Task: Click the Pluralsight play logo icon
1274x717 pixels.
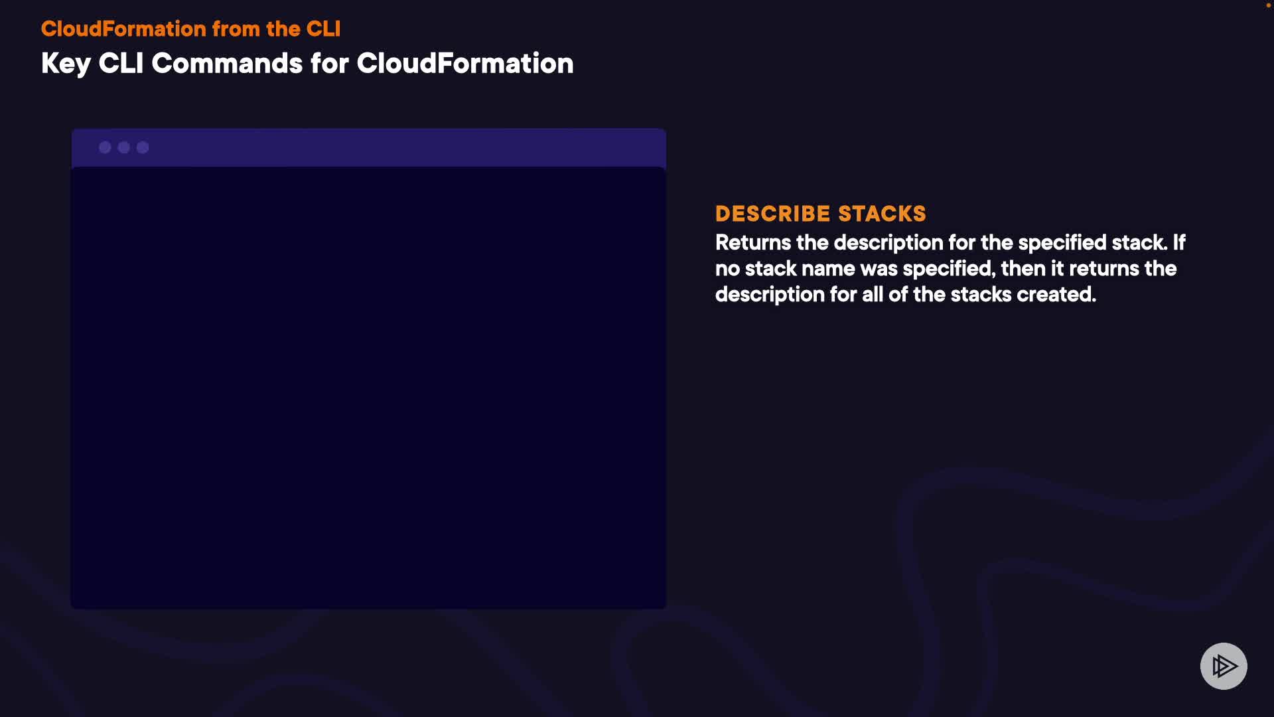Action: coord(1224,666)
